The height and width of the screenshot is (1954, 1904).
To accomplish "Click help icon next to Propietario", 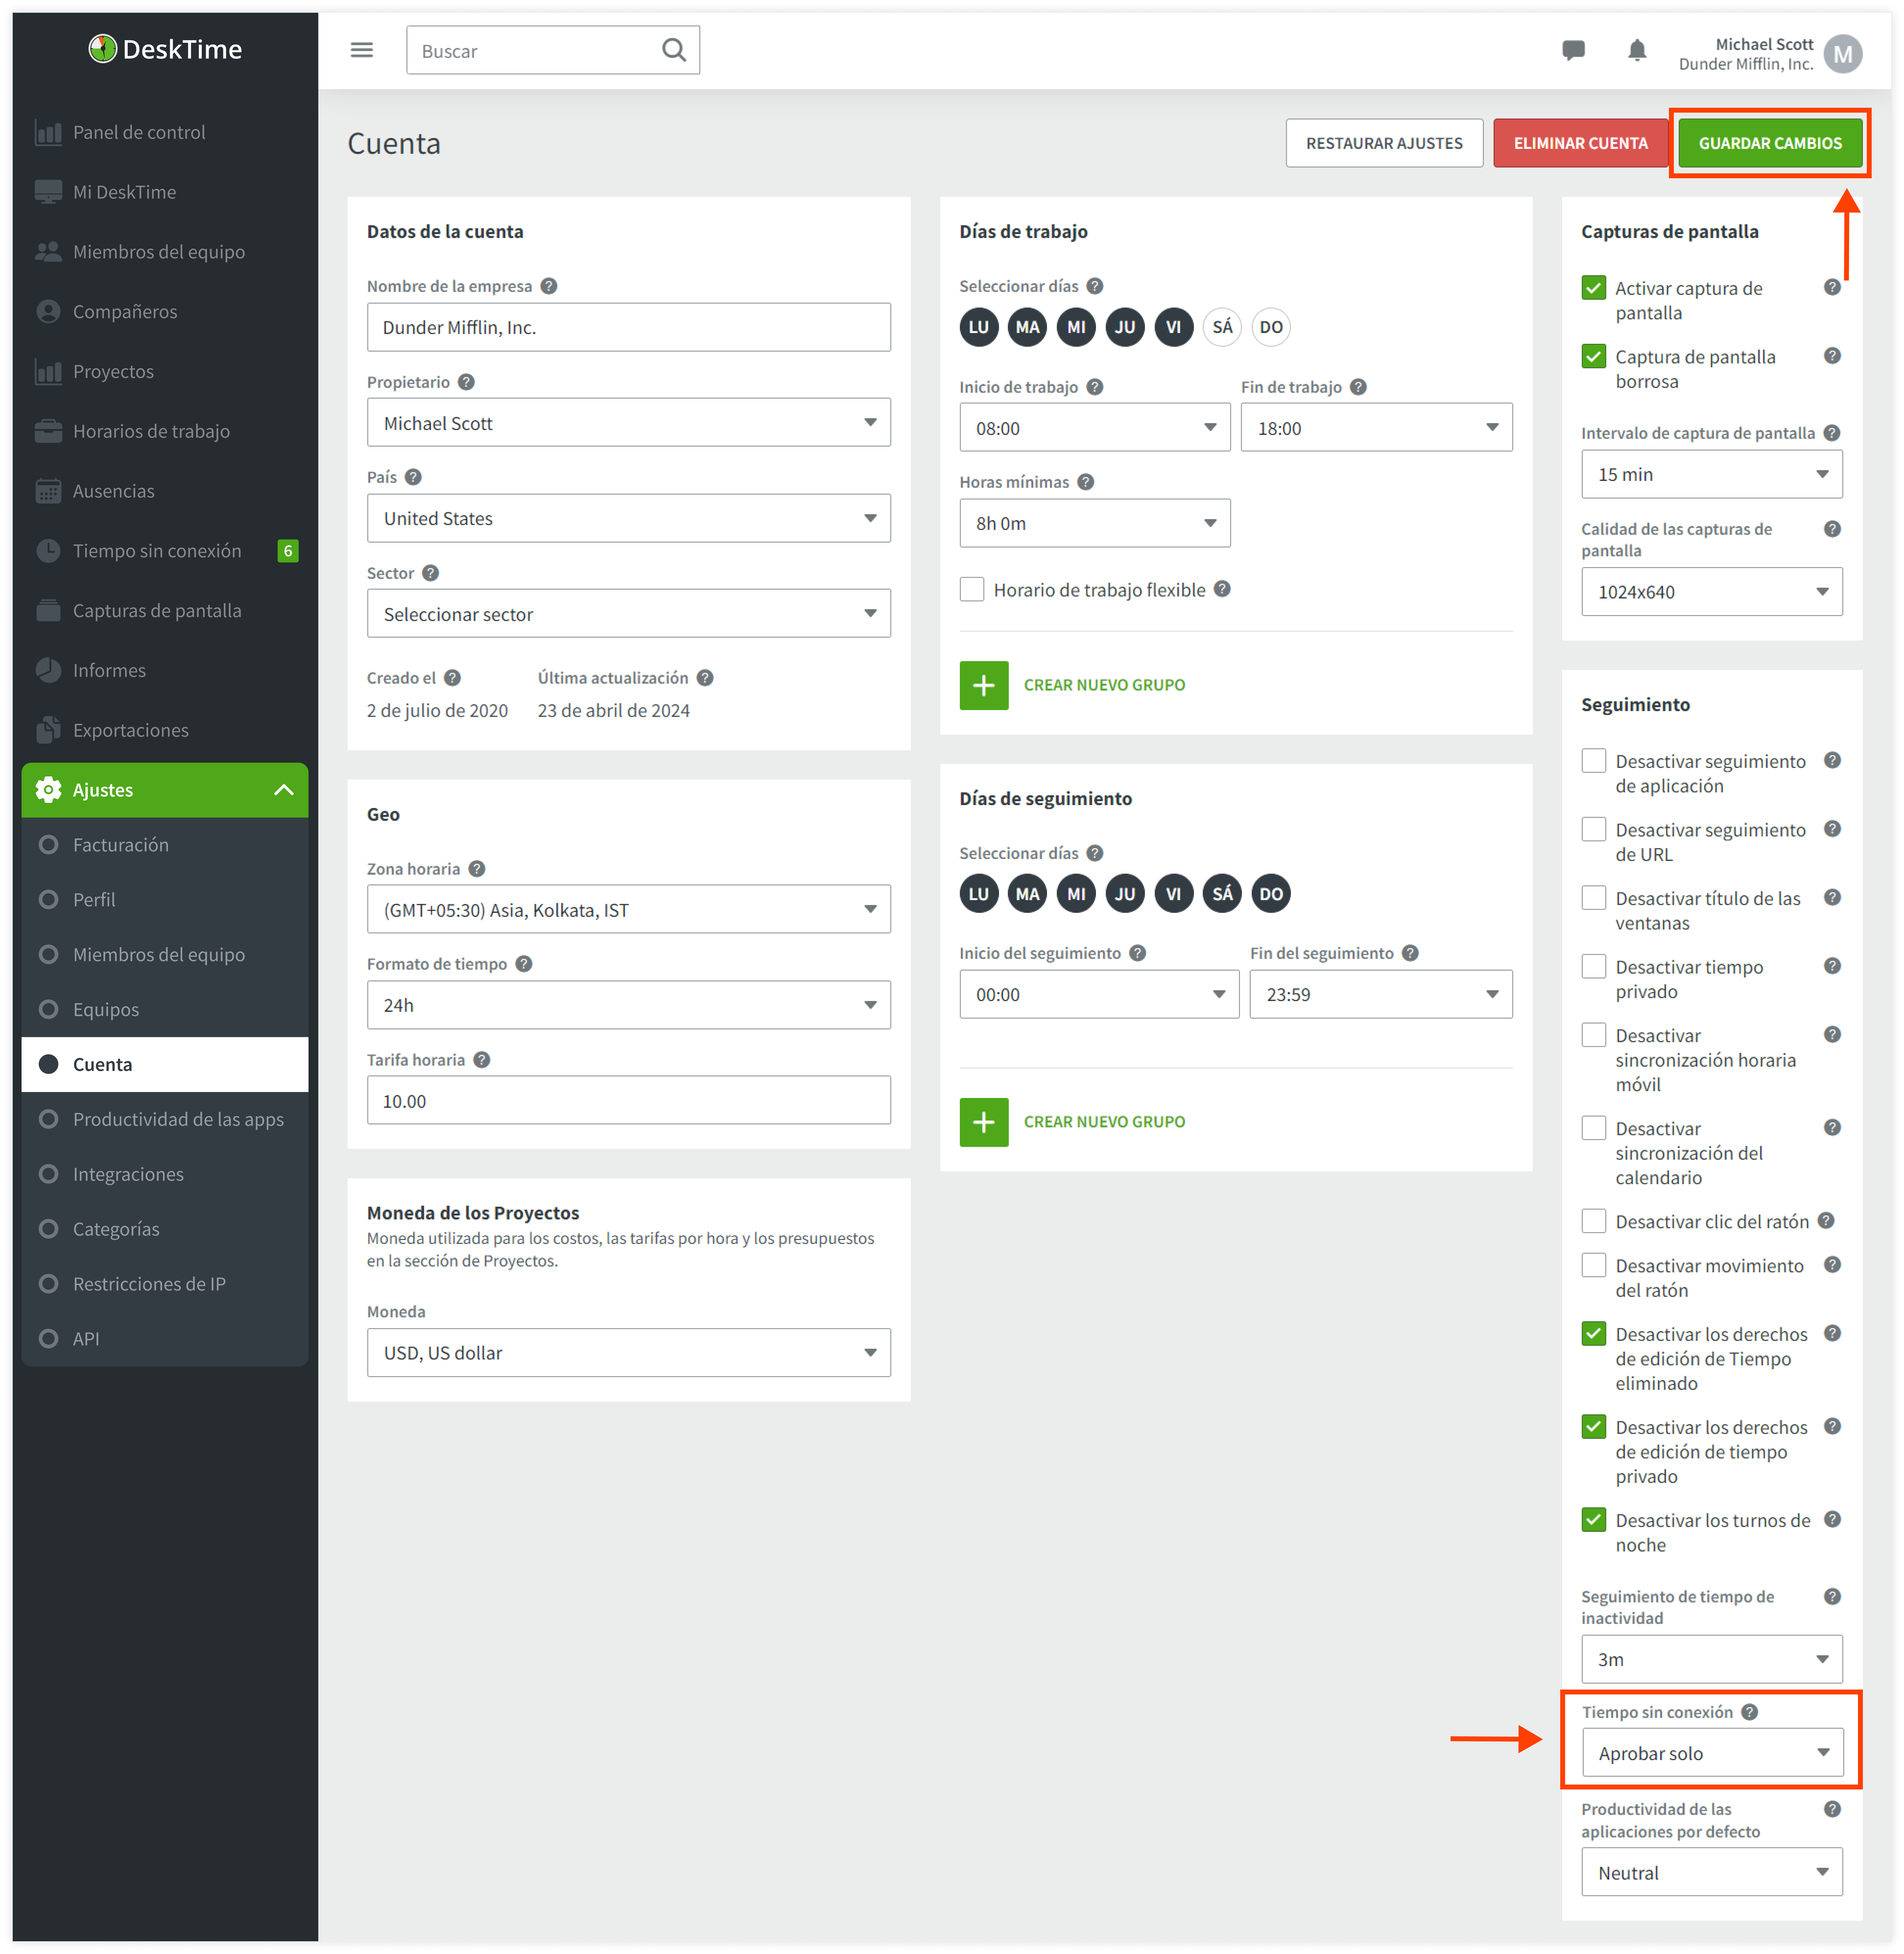I will coord(466,382).
